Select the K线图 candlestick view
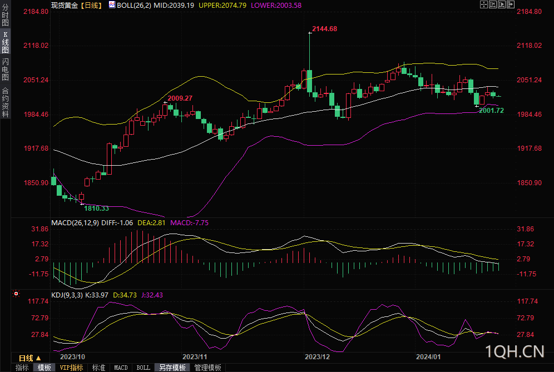 click(5, 42)
